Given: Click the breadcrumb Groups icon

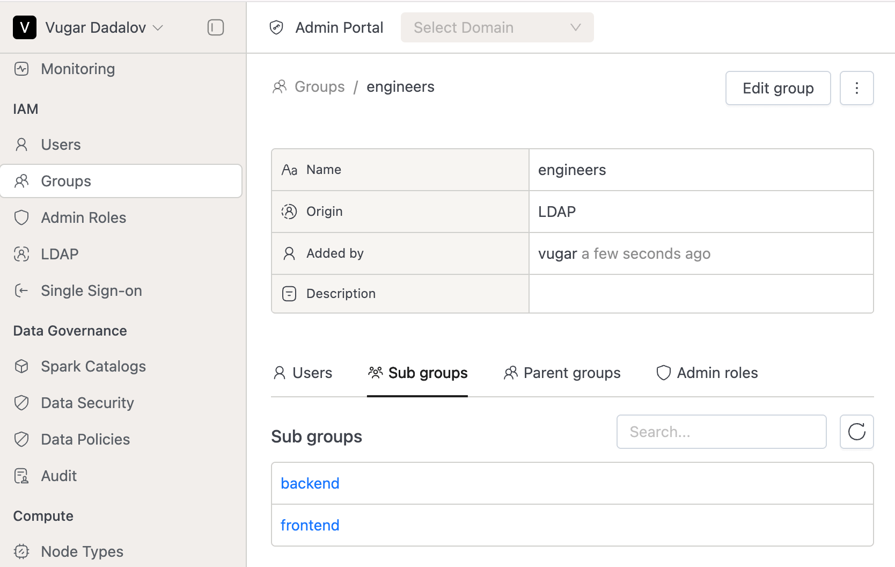Looking at the screenshot, I should click(x=280, y=86).
